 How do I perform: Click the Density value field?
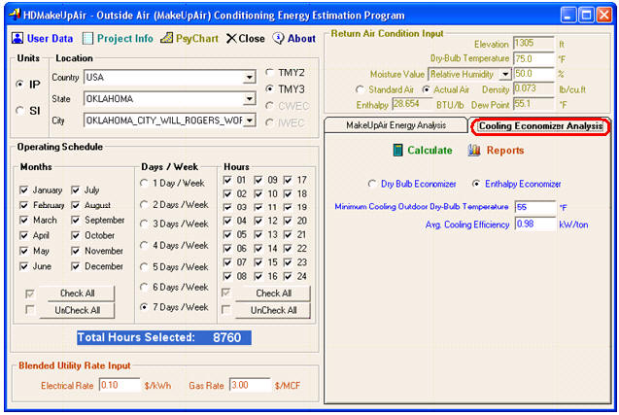pyautogui.click(x=533, y=88)
